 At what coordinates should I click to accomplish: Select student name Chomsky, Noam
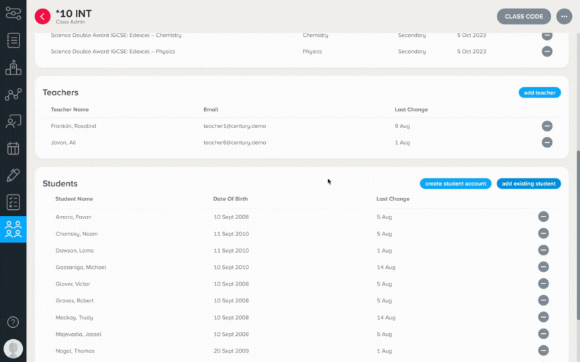77,234
